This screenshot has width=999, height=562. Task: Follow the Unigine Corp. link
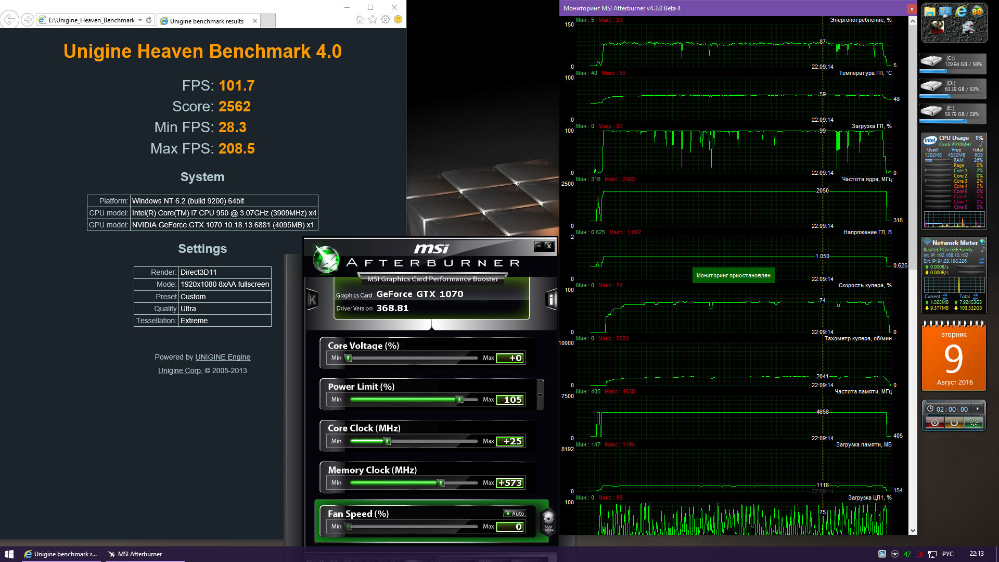pyautogui.click(x=180, y=371)
